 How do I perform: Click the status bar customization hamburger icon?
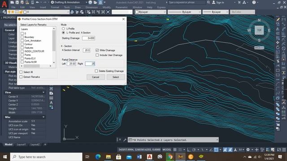[x=284, y=150]
